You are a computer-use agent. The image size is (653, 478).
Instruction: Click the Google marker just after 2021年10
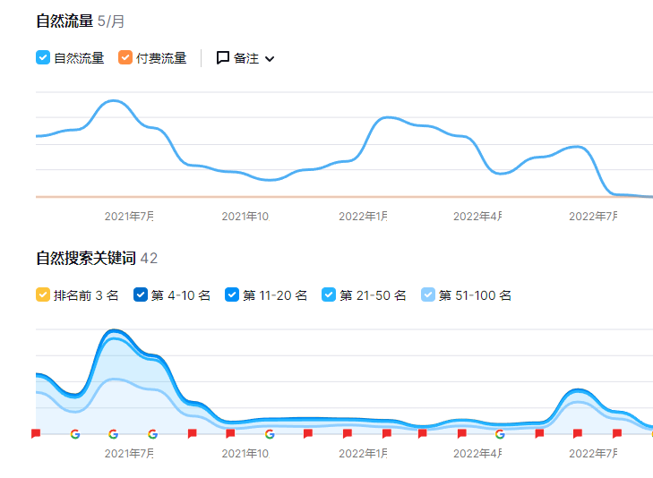coord(270,434)
